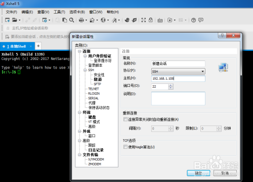Click the Paste toolbar icon
Viewport: 253px width, 182px height.
[x=65, y=20]
